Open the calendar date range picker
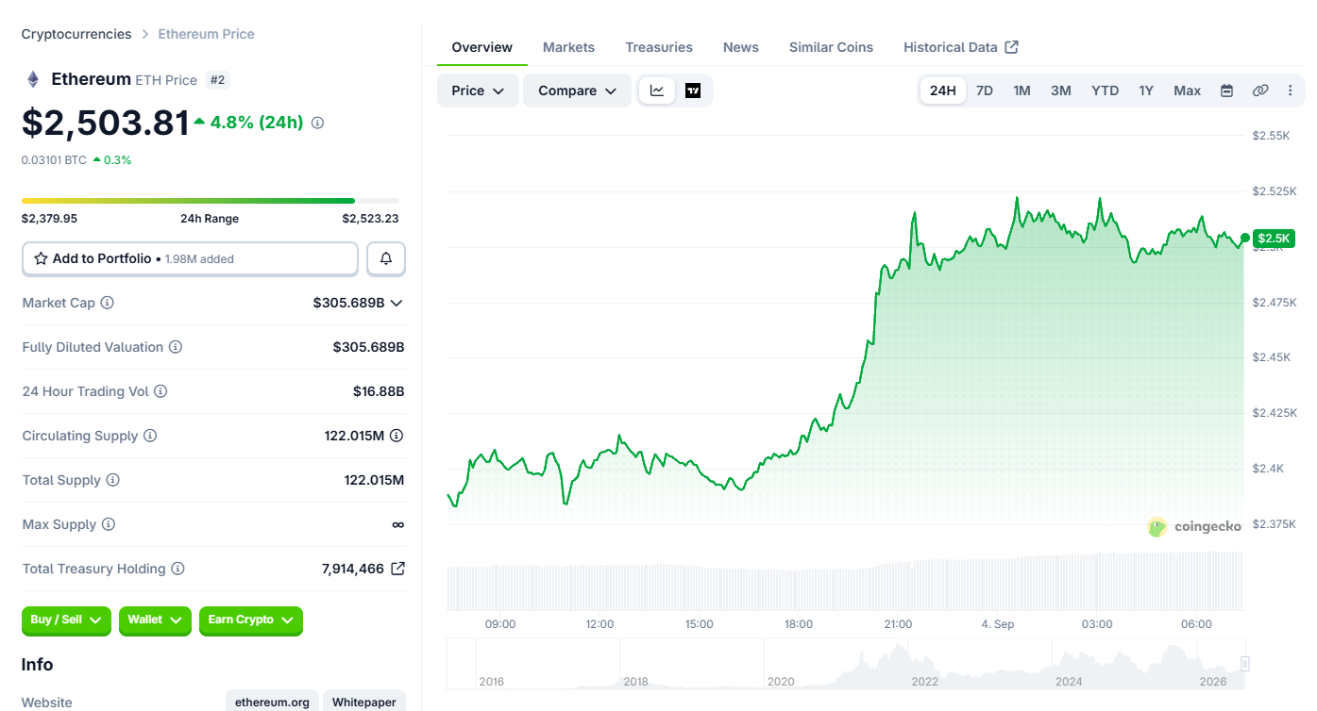1317x711 pixels. [x=1226, y=91]
